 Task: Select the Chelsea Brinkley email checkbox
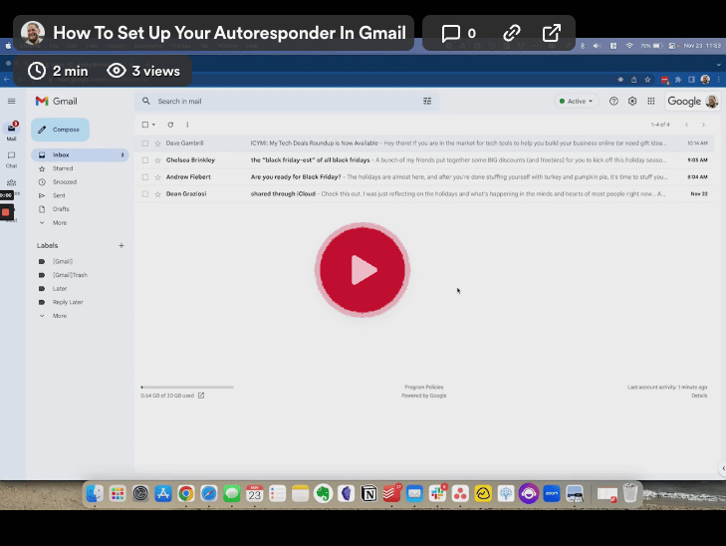pos(145,160)
